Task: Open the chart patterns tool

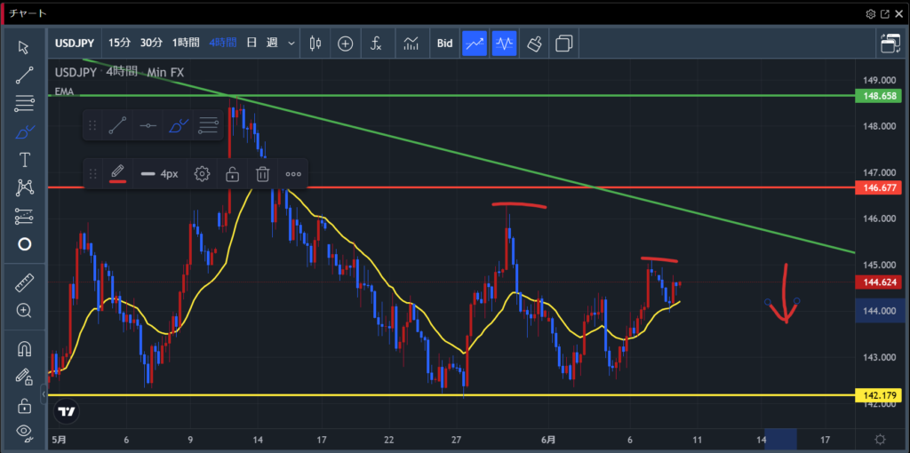Action: click(24, 187)
